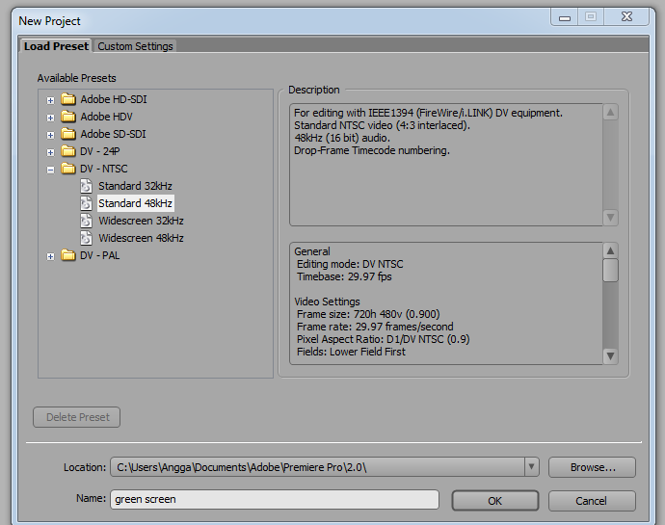Close the New Project window

(626, 16)
